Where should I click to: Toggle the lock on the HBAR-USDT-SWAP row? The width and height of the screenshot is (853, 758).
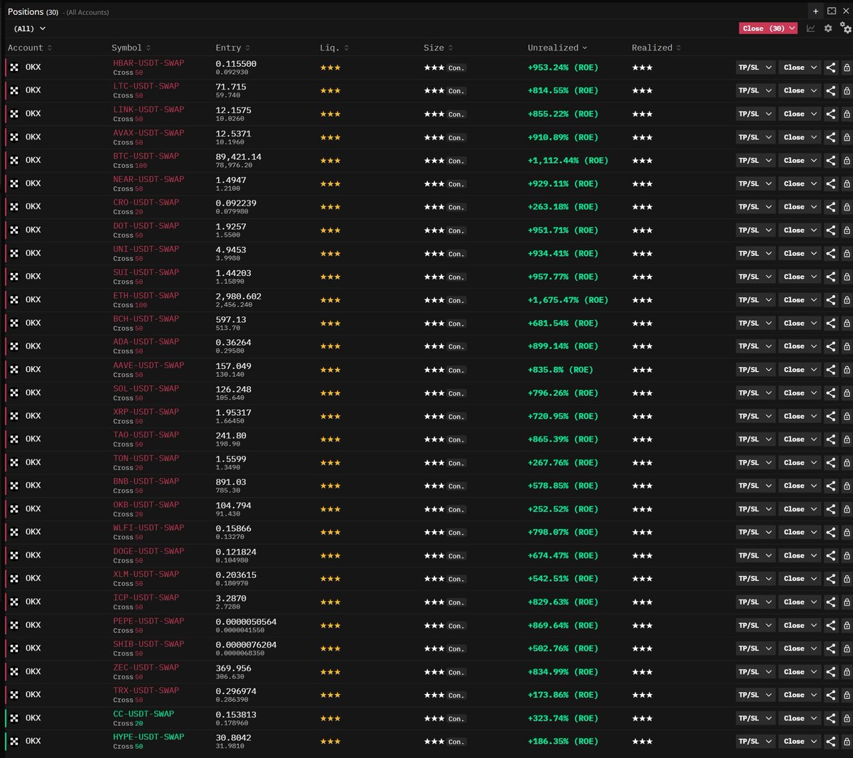(847, 68)
